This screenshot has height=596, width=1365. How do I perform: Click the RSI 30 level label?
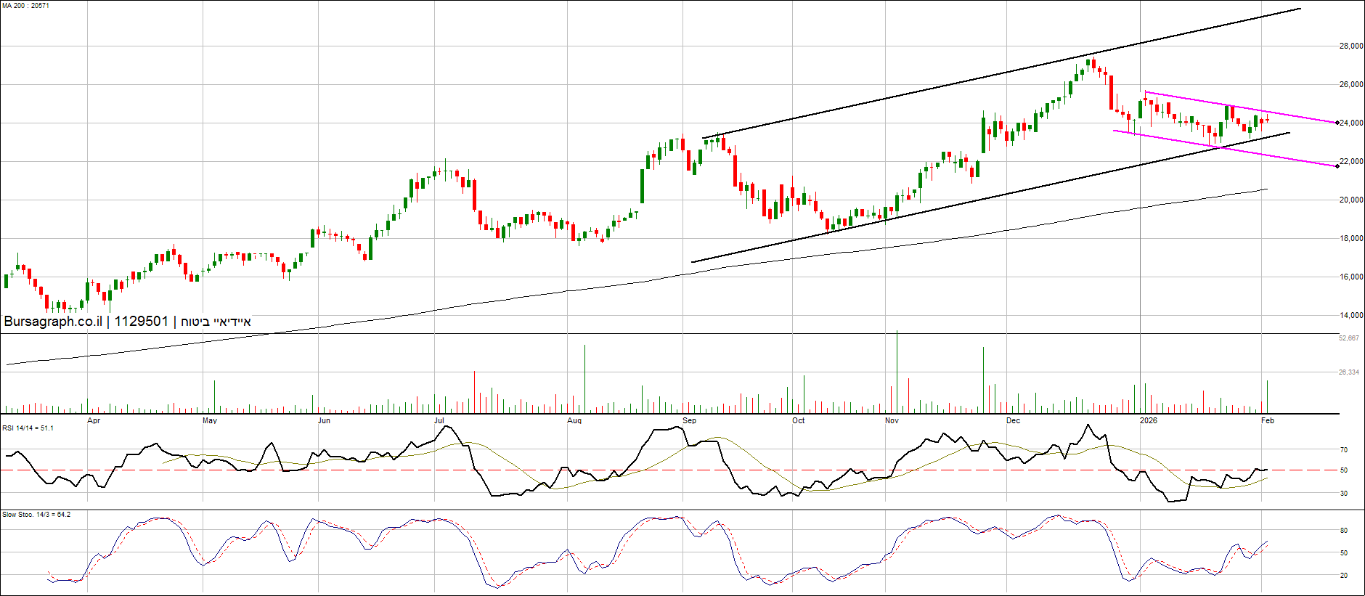click(1344, 494)
